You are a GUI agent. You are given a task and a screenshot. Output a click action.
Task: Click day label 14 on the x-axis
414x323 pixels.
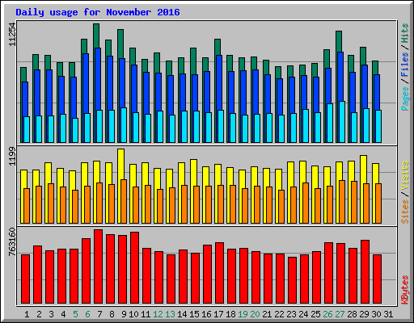point(182,314)
